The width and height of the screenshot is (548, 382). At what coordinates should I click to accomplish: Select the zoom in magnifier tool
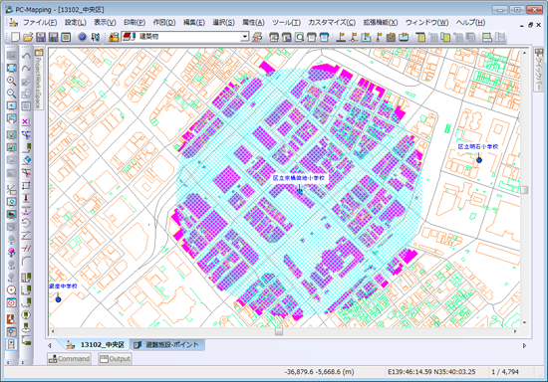pyautogui.click(x=12, y=81)
